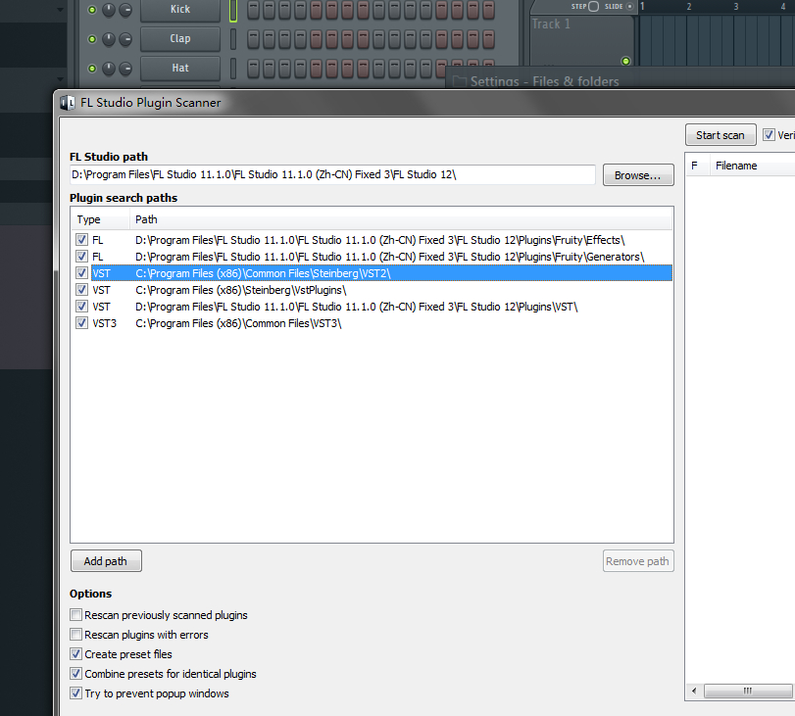Browse for the FL Studio path
The width and height of the screenshot is (795, 716).
(638, 175)
